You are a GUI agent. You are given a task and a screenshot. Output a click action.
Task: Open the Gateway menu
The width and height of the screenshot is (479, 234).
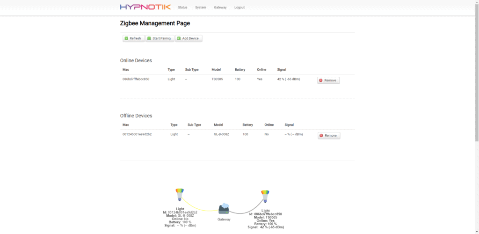220,7
